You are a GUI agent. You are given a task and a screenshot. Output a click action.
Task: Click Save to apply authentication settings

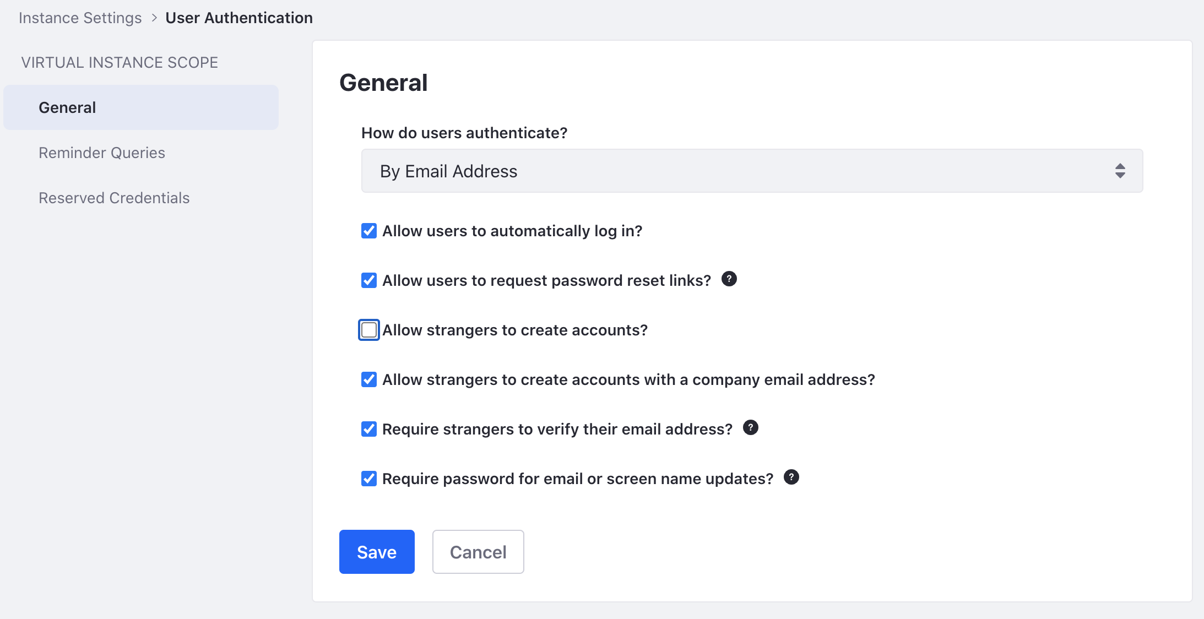click(x=377, y=552)
